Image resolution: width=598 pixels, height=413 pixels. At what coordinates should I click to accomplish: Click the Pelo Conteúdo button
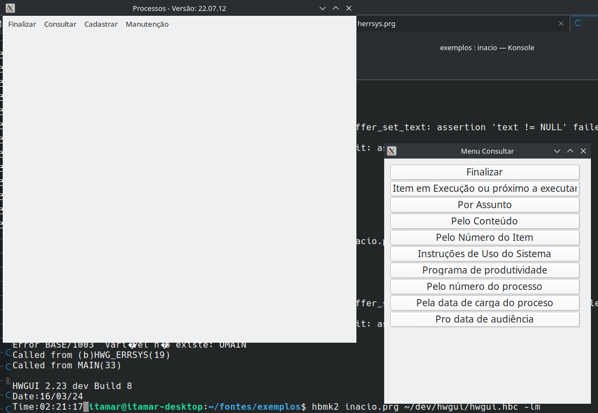pos(484,221)
